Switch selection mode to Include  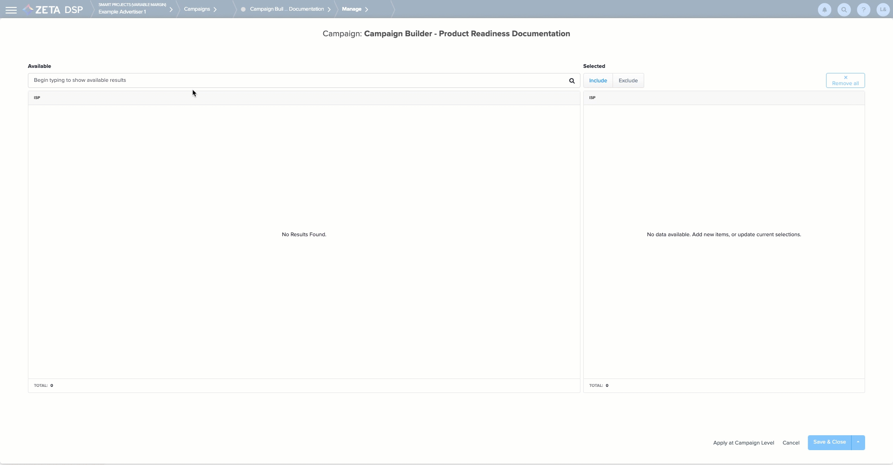point(598,80)
